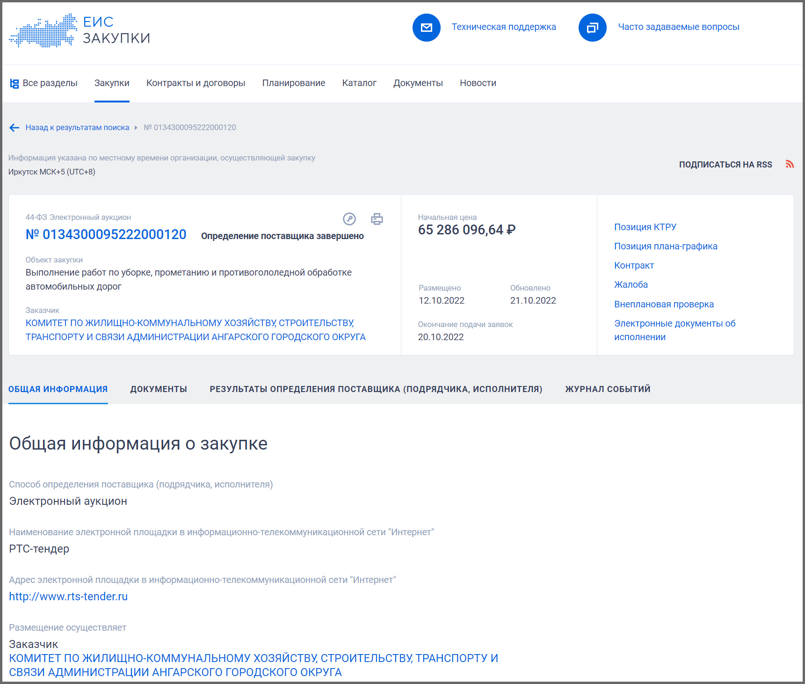Click submission end date 20.10.2022
The image size is (805, 684).
click(x=441, y=337)
